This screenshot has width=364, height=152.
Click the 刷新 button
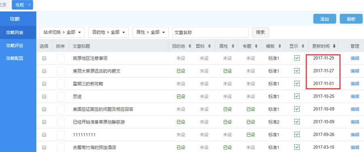click(x=351, y=19)
